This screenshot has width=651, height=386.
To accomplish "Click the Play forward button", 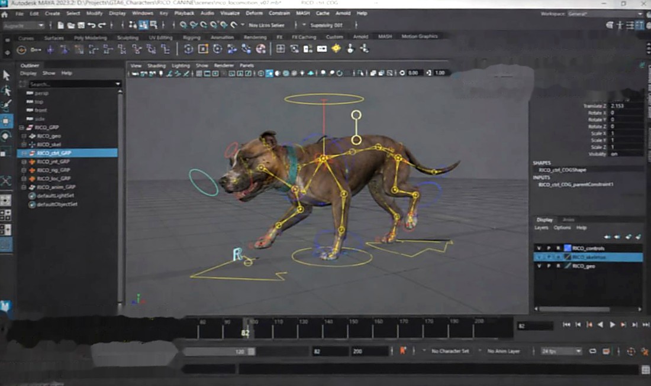I will pos(612,325).
